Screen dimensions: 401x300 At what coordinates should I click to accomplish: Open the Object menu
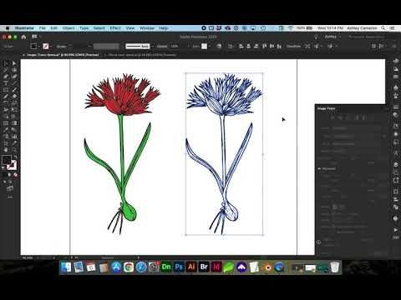click(x=69, y=28)
